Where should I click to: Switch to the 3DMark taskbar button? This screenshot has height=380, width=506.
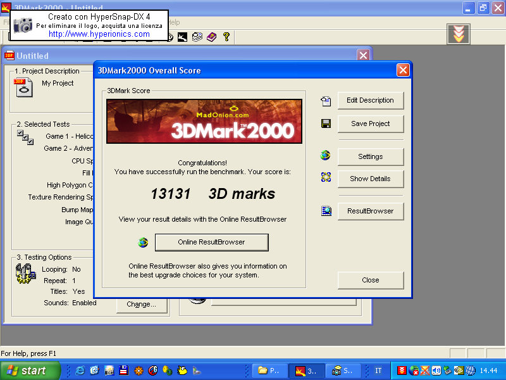point(306,370)
